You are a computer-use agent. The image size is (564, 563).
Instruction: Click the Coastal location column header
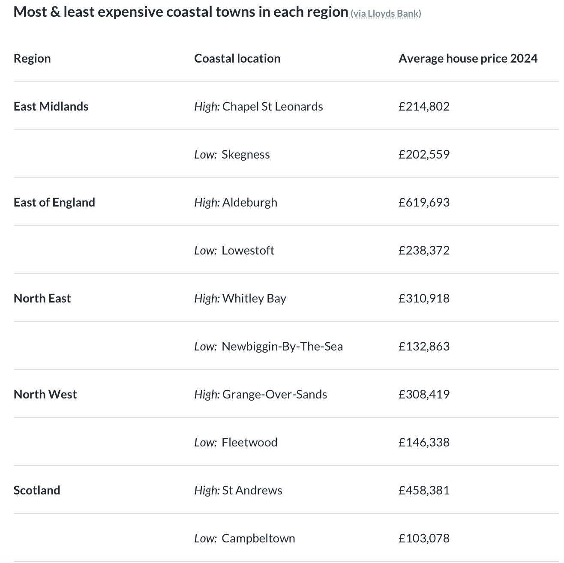[237, 59]
